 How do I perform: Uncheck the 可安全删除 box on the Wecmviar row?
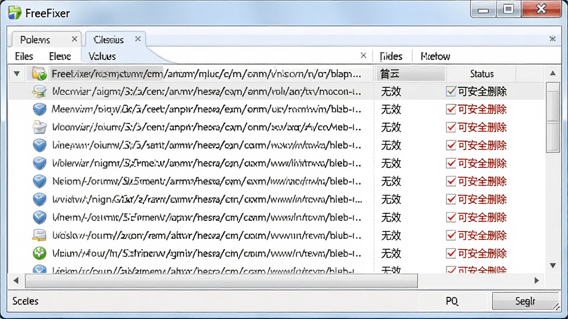(450, 91)
